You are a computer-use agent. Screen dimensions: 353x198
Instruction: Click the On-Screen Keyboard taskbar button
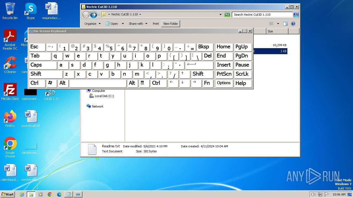78,194
